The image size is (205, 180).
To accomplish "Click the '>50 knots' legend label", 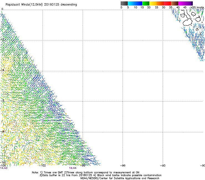I will tap(197, 7).
